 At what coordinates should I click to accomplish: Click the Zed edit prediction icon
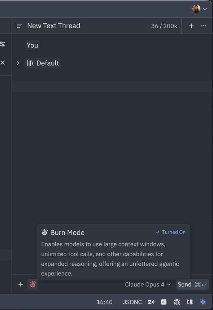point(151,302)
